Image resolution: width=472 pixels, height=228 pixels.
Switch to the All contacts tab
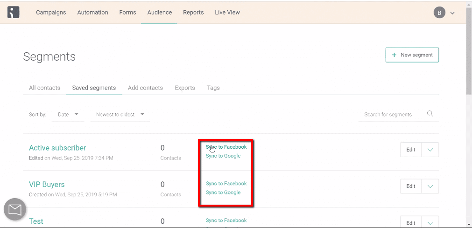tap(44, 88)
